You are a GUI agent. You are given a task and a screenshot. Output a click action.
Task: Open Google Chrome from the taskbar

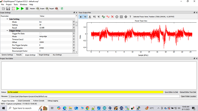pos(88,108)
